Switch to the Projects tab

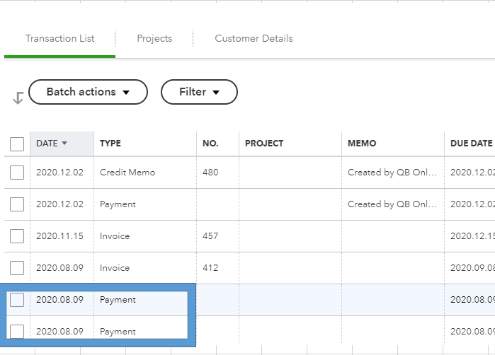tap(154, 38)
